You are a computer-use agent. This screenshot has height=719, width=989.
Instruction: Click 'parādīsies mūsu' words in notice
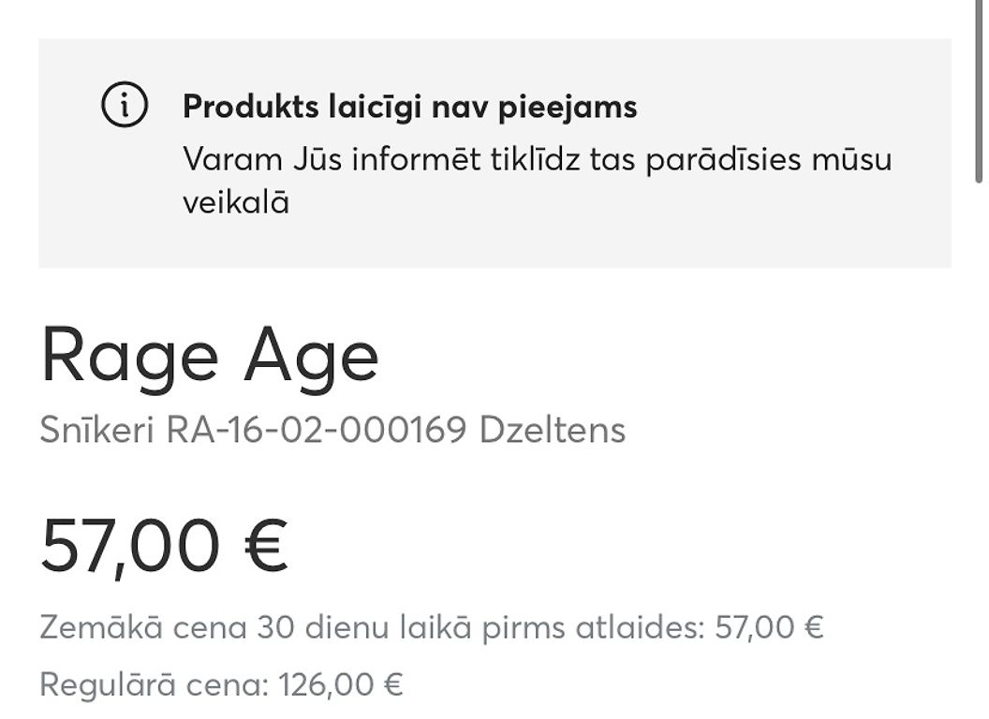click(769, 159)
